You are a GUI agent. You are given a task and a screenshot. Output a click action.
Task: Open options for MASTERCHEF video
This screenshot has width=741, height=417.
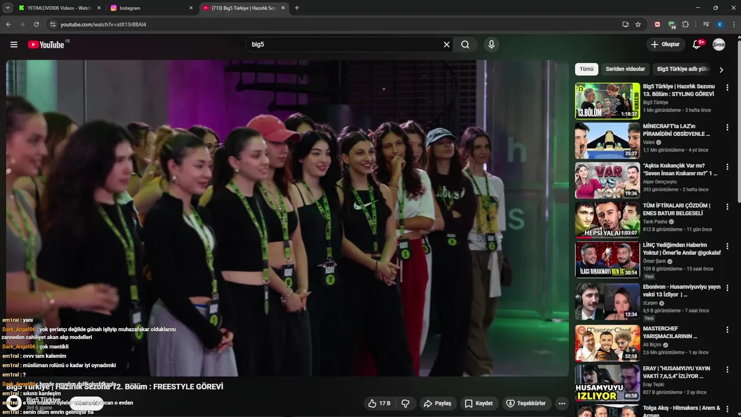coord(728,330)
